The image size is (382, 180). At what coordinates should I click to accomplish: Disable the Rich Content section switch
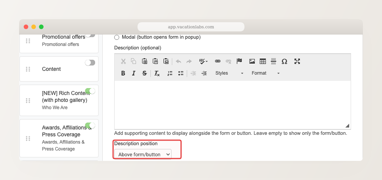(90, 91)
